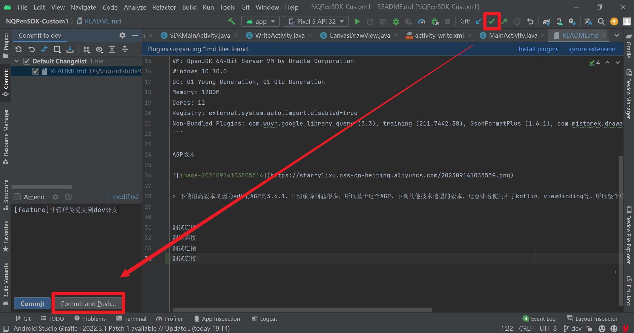Screen dimensions: 634x333
Task: Collapse the Default Changelist tree node
Action: pyautogui.click(x=17, y=61)
